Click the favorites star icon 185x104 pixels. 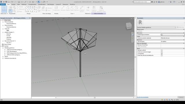pyautogui.click(x=157, y=2)
